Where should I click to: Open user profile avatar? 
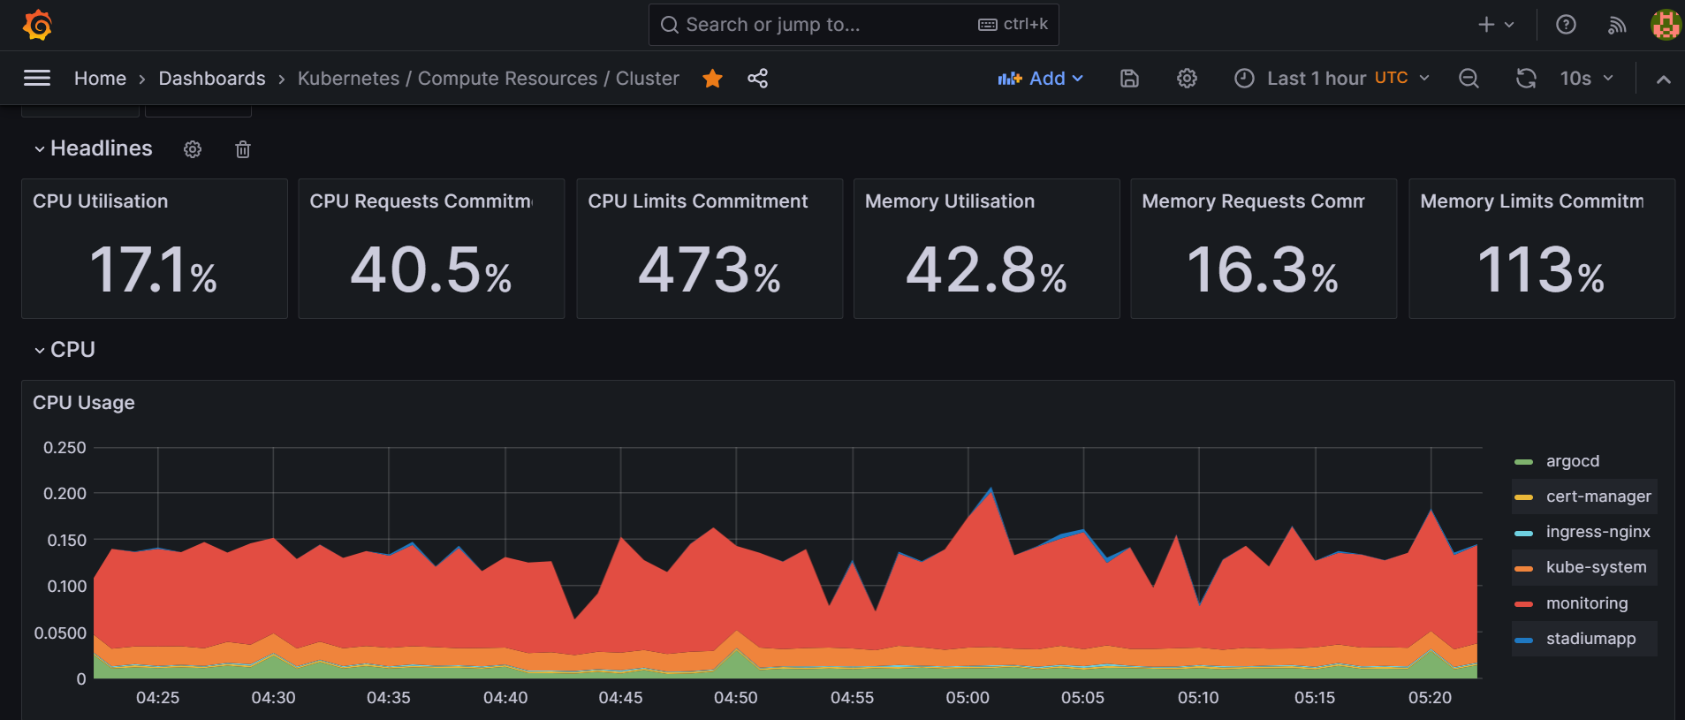[x=1666, y=25]
